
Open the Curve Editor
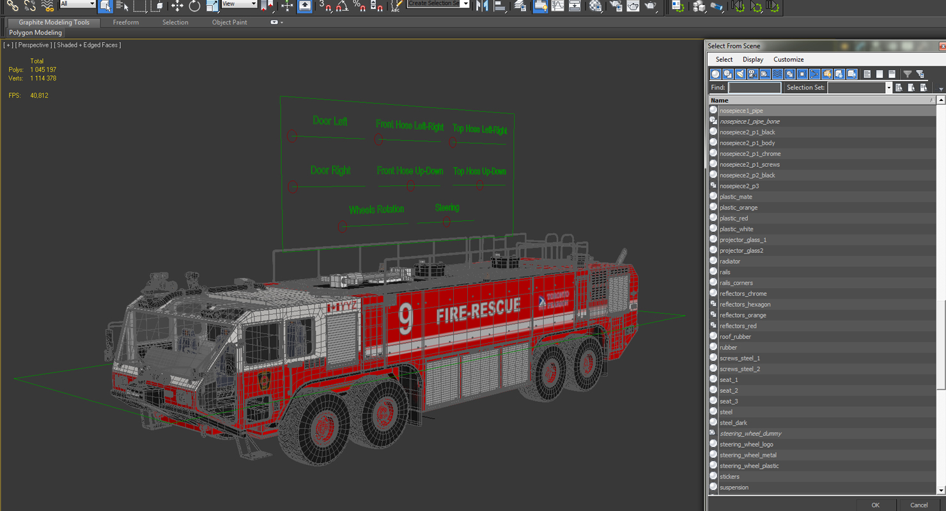pyautogui.click(x=558, y=6)
